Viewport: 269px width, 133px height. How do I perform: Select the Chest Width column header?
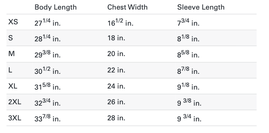[x=128, y=7]
